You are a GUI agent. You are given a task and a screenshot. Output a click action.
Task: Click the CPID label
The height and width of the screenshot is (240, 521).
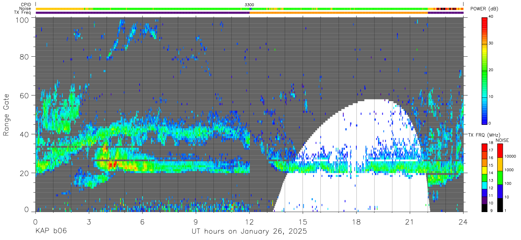coord(26,5)
